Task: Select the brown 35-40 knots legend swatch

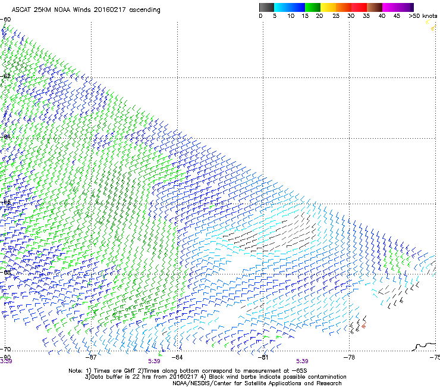Action: 375,7
